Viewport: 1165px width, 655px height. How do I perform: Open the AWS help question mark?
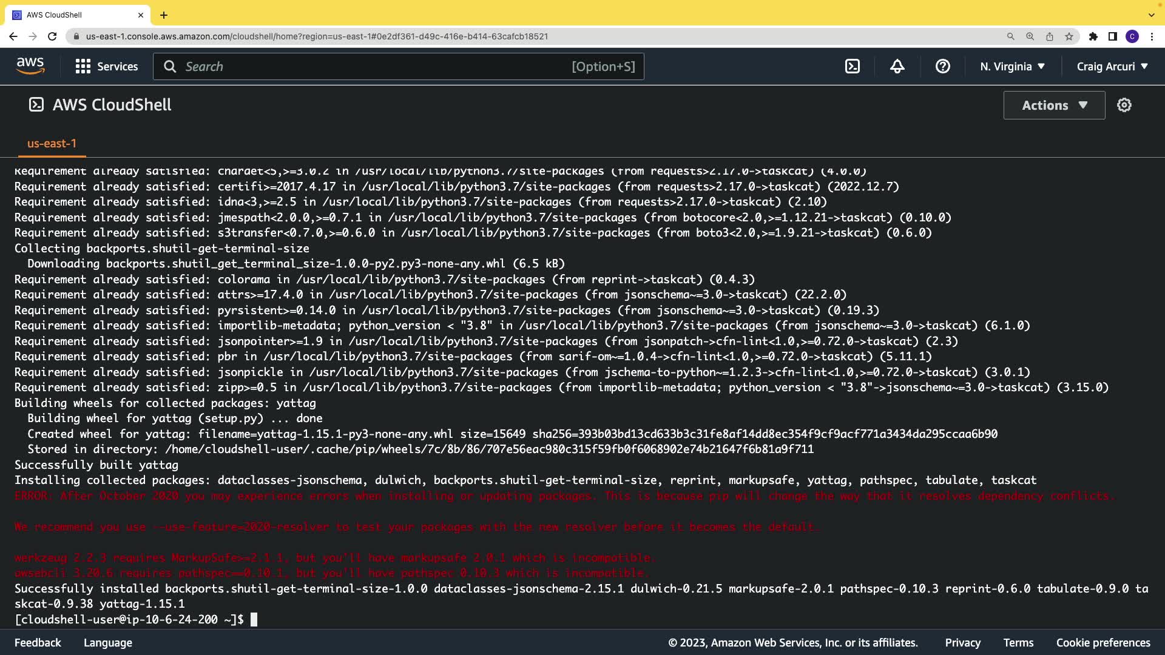[942, 67]
